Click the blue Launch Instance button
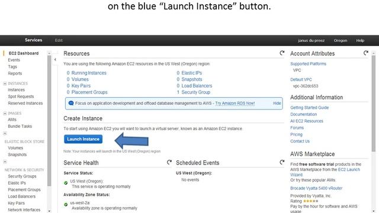The height and width of the screenshot is (213, 379). tap(83, 139)
